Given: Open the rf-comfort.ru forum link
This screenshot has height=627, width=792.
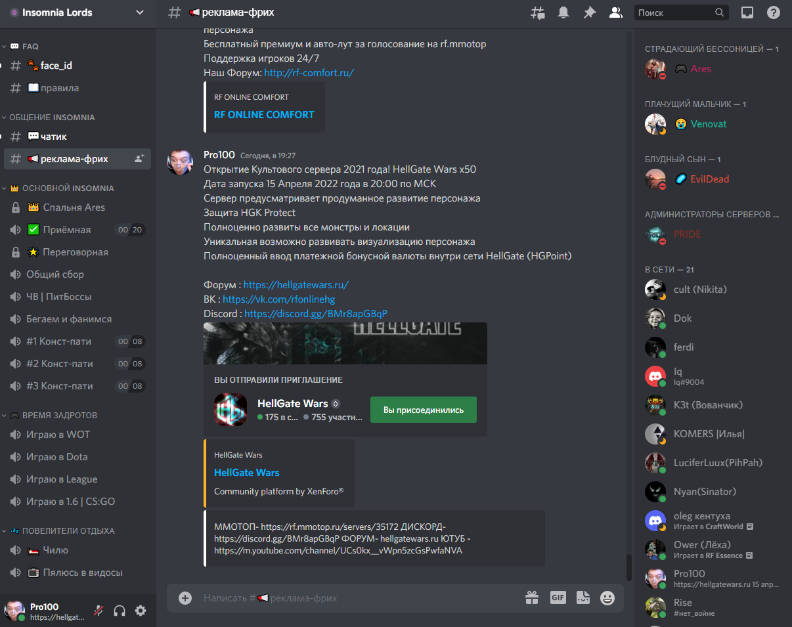Looking at the screenshot, I should (x=309, y=73).
